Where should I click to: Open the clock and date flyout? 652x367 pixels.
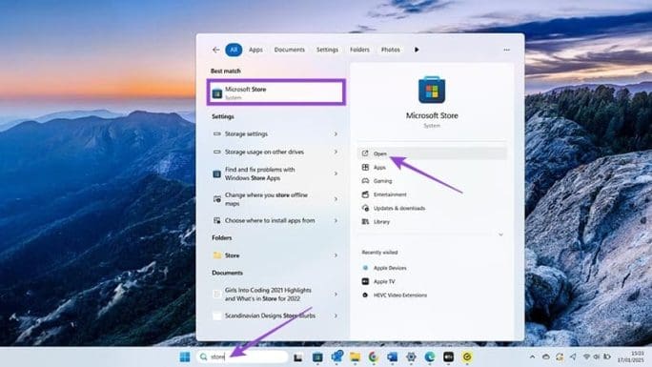pos(632,357)
